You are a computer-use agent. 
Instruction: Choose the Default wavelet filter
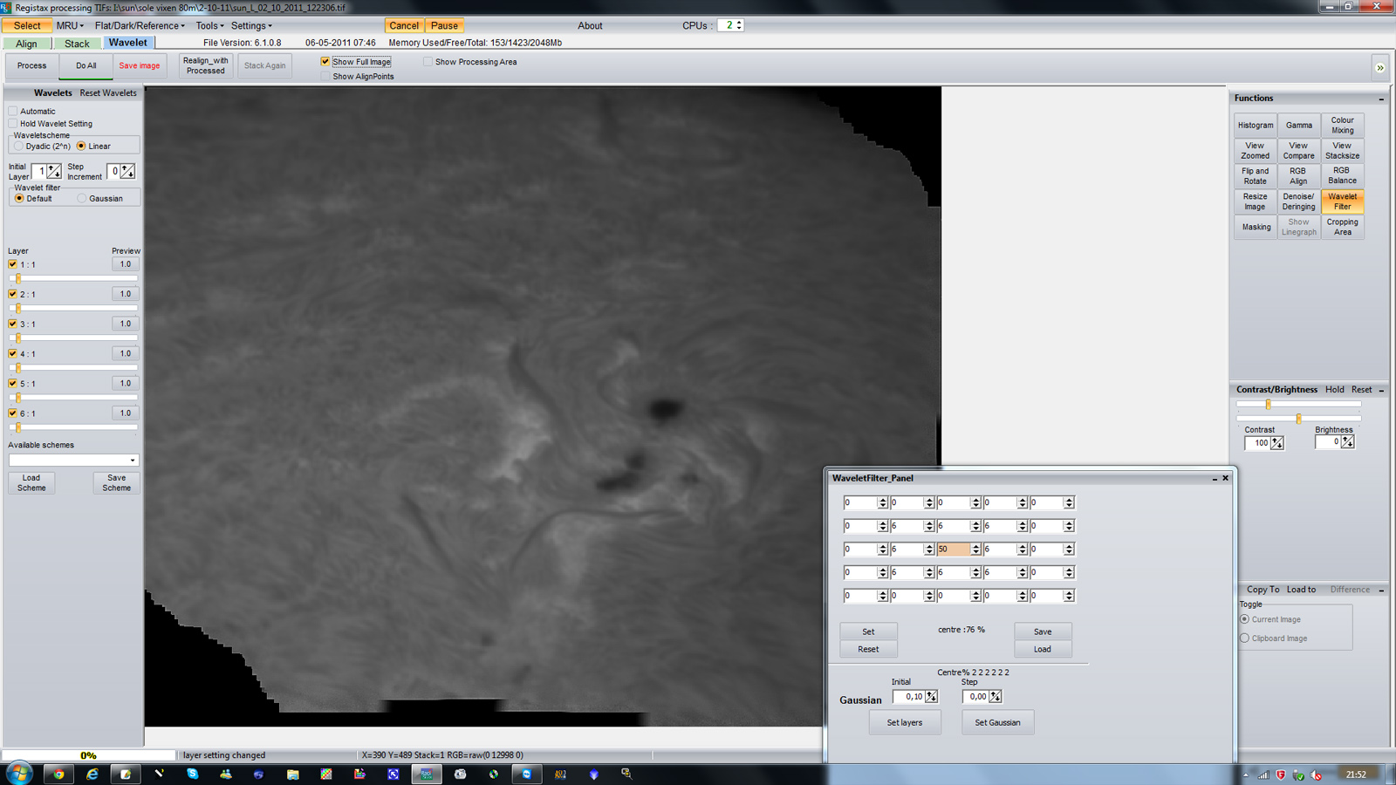coord(19,198)
